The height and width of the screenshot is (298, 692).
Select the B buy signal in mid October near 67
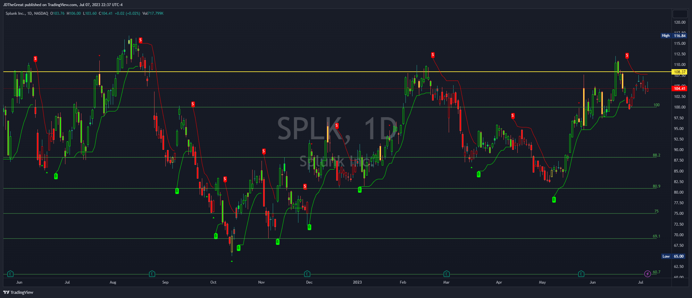[238, 248]
